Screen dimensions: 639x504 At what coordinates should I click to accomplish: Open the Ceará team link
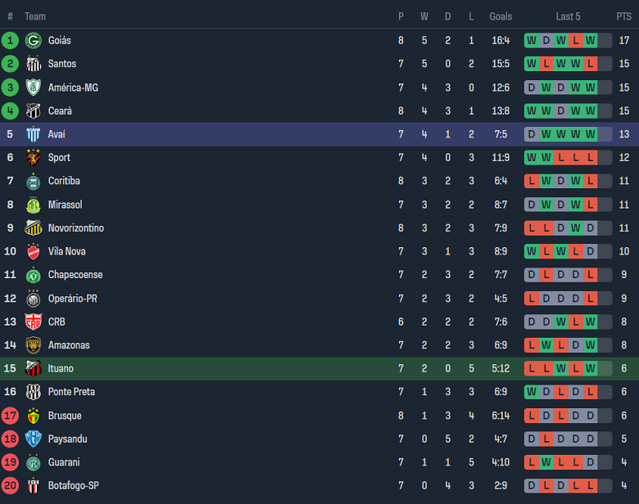click(x=60, y=110)
